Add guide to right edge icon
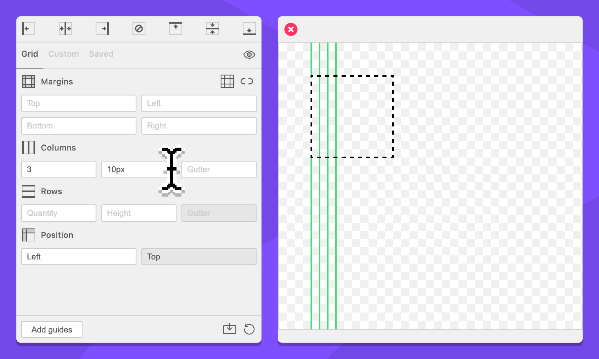Screen dimensions: 599x359 point(102,29)
